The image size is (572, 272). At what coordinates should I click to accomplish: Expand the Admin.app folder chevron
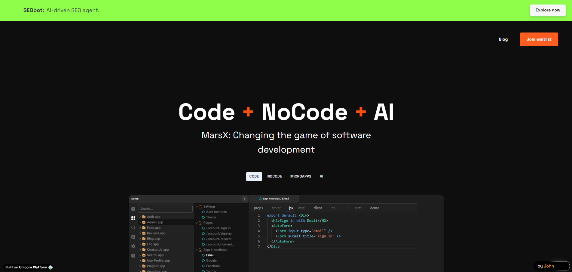(x=140, y=222)
